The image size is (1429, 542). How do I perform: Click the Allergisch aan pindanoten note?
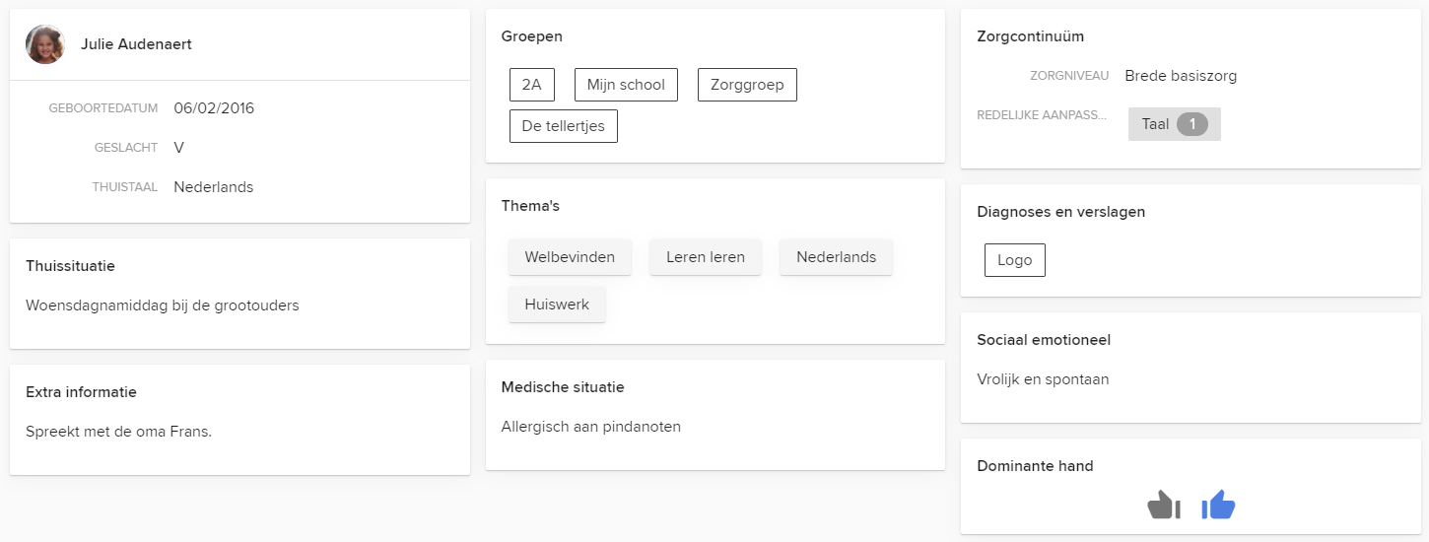pyautogui.click(x=591, y=427)
